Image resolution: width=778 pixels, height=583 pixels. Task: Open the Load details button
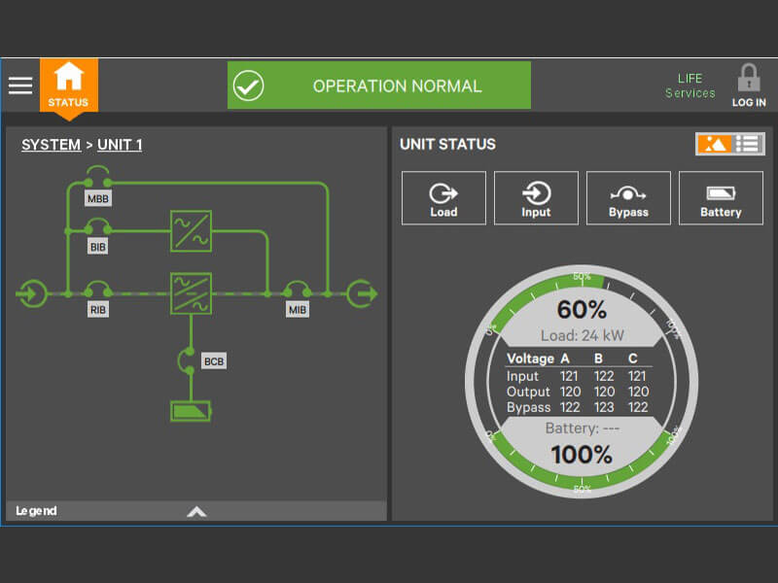coord(443,198)
